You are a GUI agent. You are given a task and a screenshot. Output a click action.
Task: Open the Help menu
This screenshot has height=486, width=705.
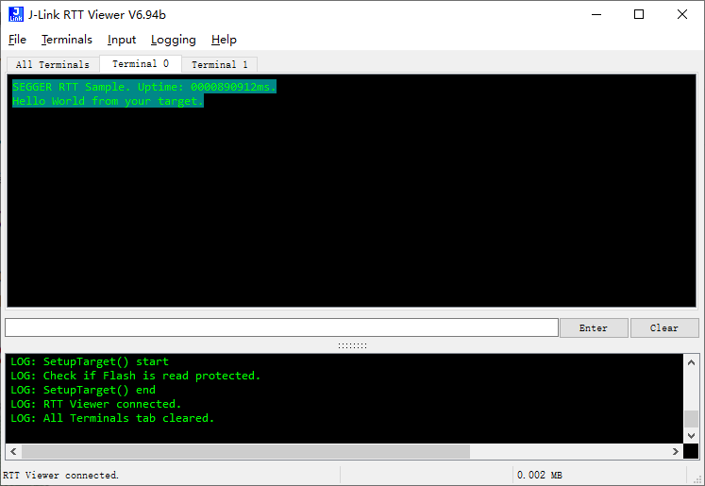click(x=224, y=40)
